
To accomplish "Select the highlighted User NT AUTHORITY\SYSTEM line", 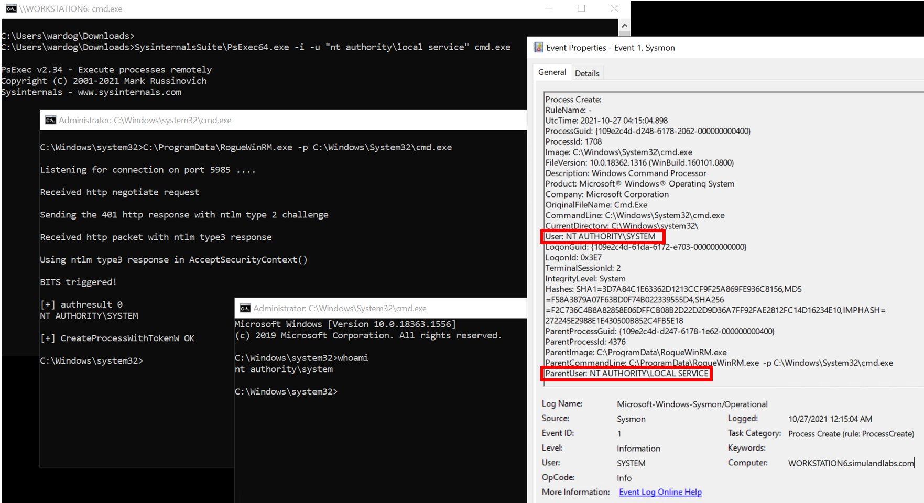I will [601, 236].
